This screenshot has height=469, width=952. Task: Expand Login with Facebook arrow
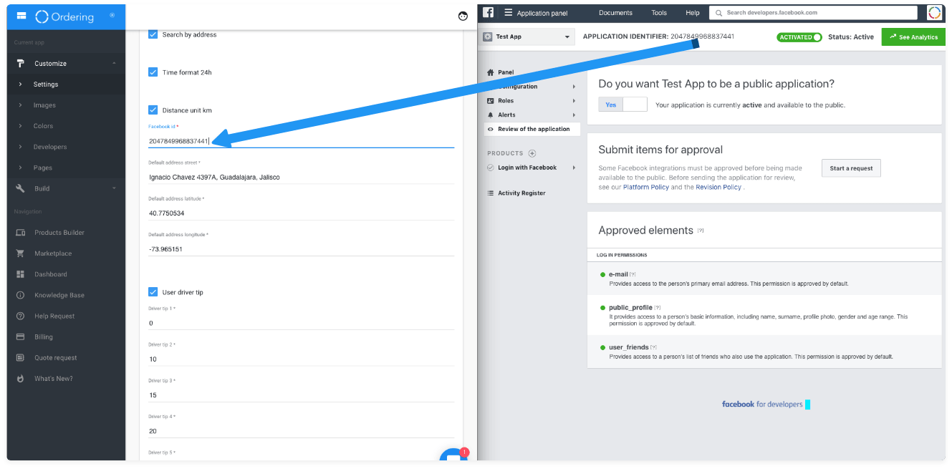click(x=574, y=168)
